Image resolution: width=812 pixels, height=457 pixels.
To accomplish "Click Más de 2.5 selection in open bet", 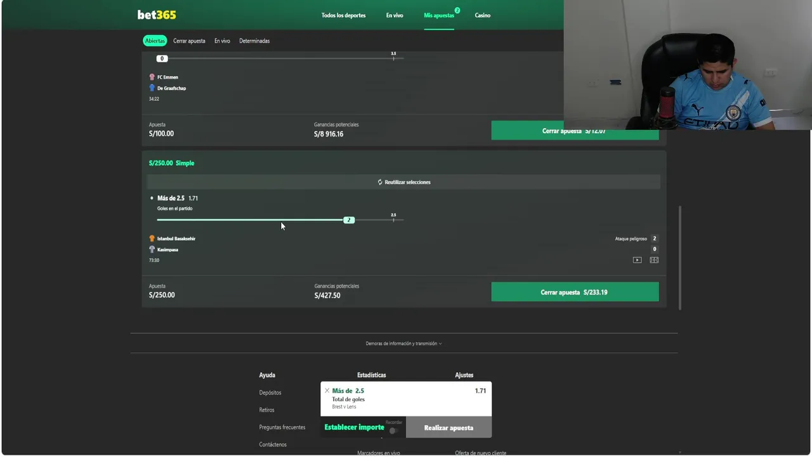I will (x=171, y=198).
